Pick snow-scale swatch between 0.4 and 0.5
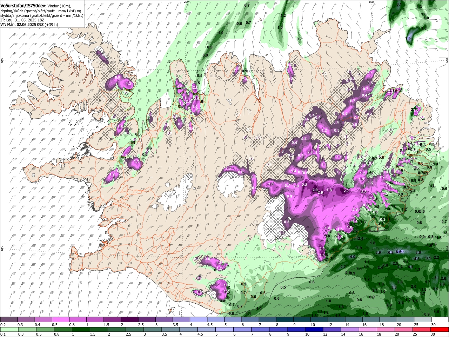 tap(43, 320)
